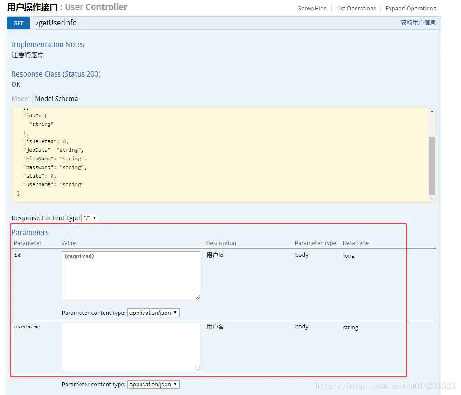Click the 注意问题点 notes text
Viewport: 461px width, 395px height.
[28, 55]
